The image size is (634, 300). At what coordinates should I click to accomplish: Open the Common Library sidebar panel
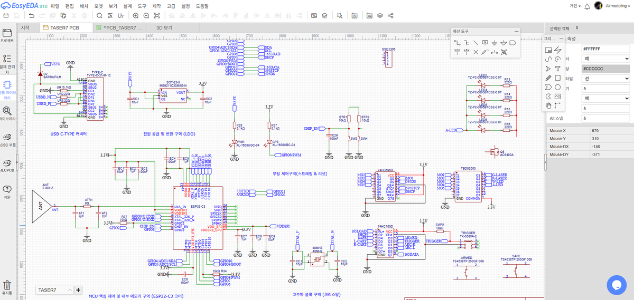(7, 90)
